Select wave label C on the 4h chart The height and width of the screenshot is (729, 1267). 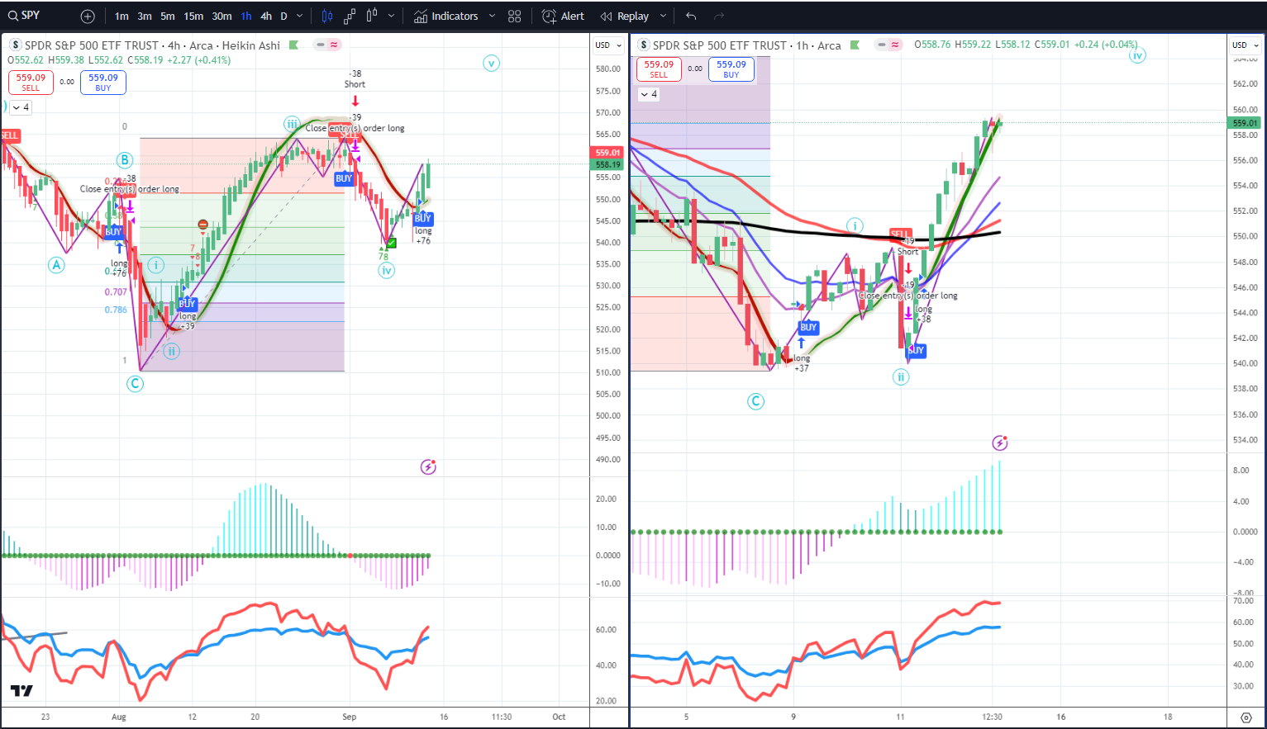point(135,384)
